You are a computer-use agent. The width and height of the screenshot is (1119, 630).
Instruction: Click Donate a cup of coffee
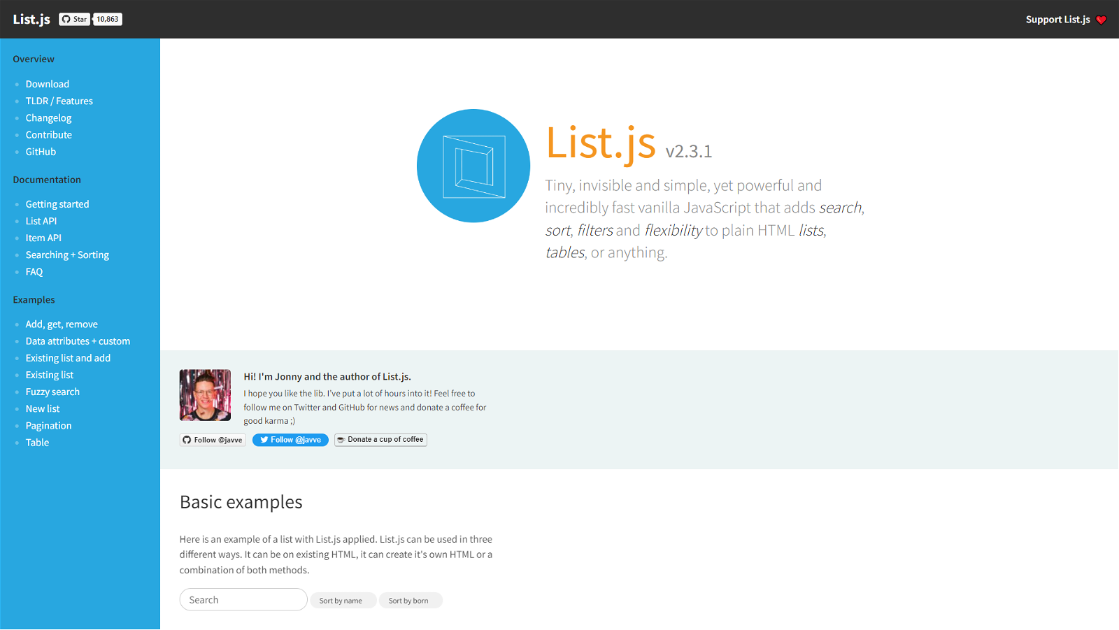pyautogui.click(x=380, y=440)
